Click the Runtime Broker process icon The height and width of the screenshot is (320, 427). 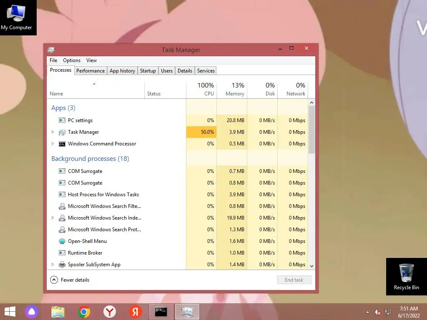pyautogui.click(x=62, y=253)
